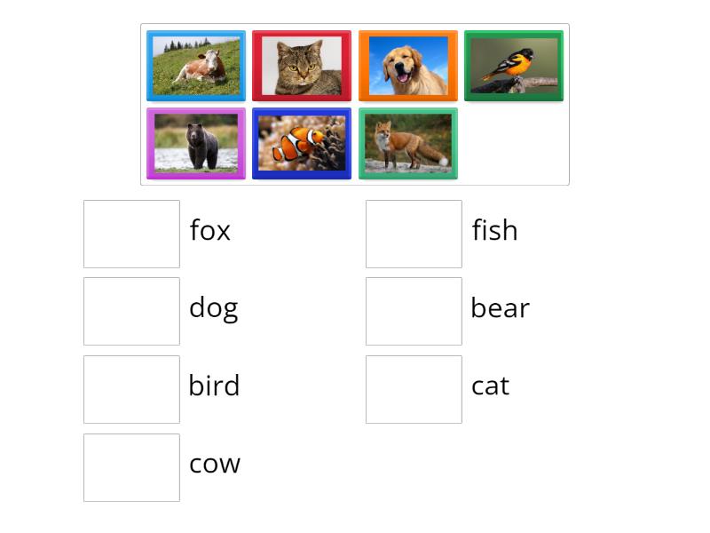Image resolution: width=710 pixels, height=533 pixels.
Task: Click the image bank panel
Action: 355,102
